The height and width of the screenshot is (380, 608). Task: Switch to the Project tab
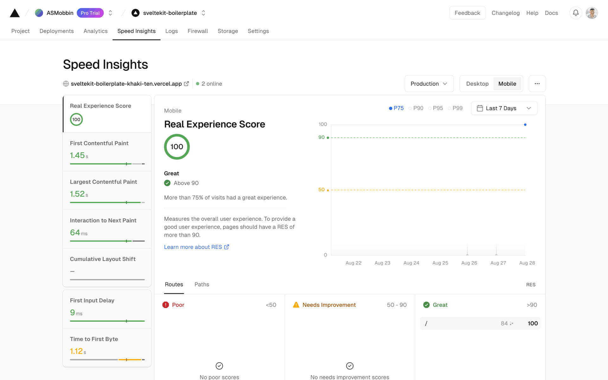point(21,31)
